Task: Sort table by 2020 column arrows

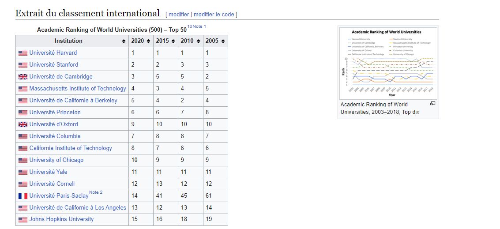Action: pyautogui.click(x=148, y=41)
